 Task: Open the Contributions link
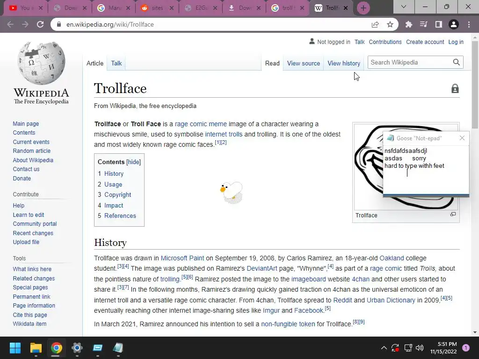tap(385, 42)
